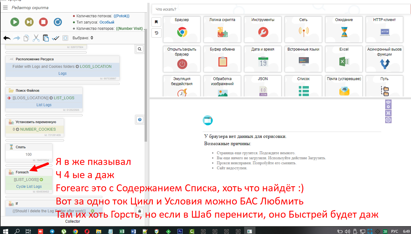Paste actions from clipboard icon

pos(46,38)
